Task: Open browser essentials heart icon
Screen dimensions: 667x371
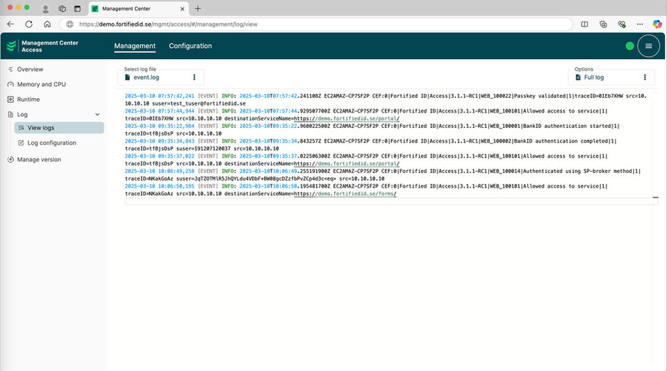Action: tap(621, 24)
